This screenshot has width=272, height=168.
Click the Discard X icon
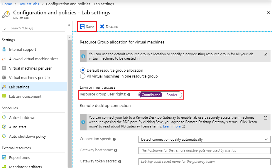pos(102,26)
